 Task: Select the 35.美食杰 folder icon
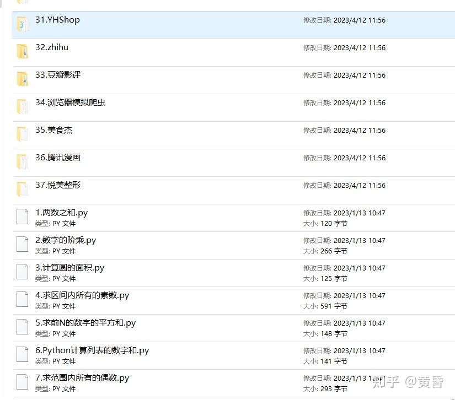(x=23, y=134)
